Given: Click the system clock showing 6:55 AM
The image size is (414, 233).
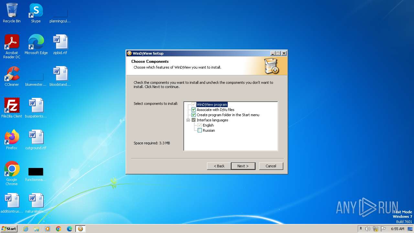Looking at the screenshot, I should click(398, 229).
